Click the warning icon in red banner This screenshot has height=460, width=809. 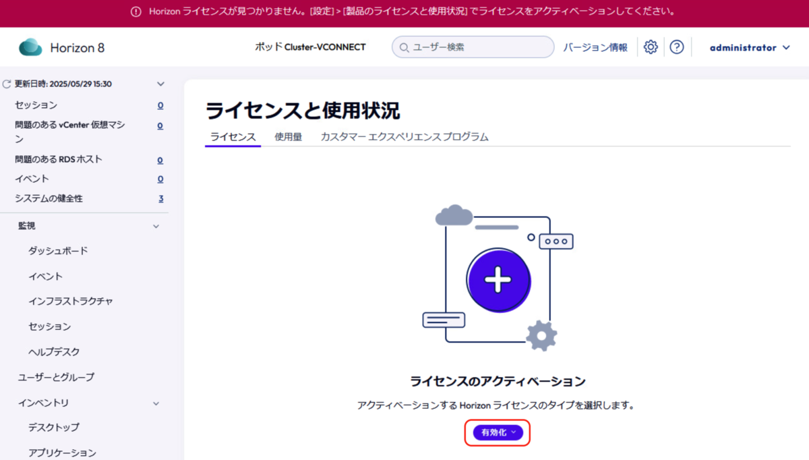pyautogui.click(x=137, y=11)
